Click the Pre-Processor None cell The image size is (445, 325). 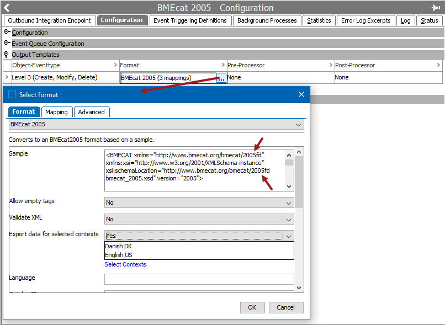(280, 77)
